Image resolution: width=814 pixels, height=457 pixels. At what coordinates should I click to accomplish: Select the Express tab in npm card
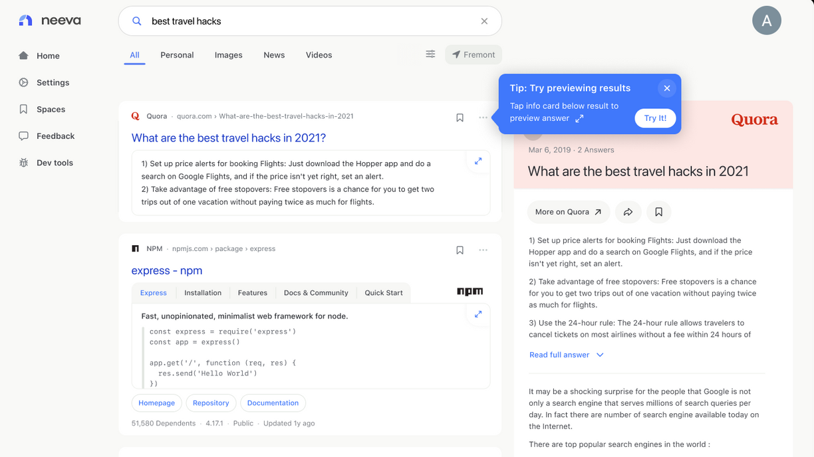coord(154,293)
